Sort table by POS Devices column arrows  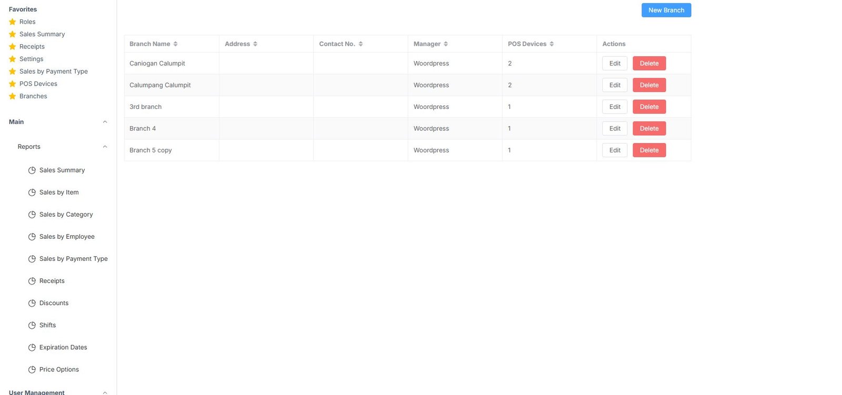pos(552,44)
